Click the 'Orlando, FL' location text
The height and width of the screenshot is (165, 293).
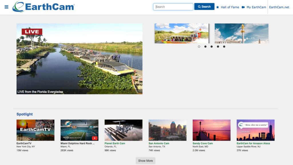[x=111, y=147]
